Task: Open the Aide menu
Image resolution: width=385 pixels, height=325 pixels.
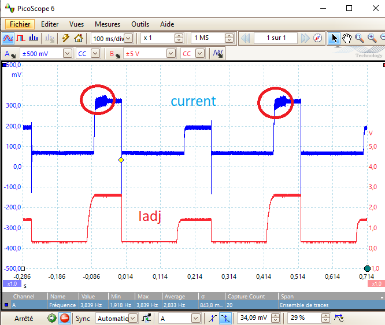Action: click(x=167, y=24)
